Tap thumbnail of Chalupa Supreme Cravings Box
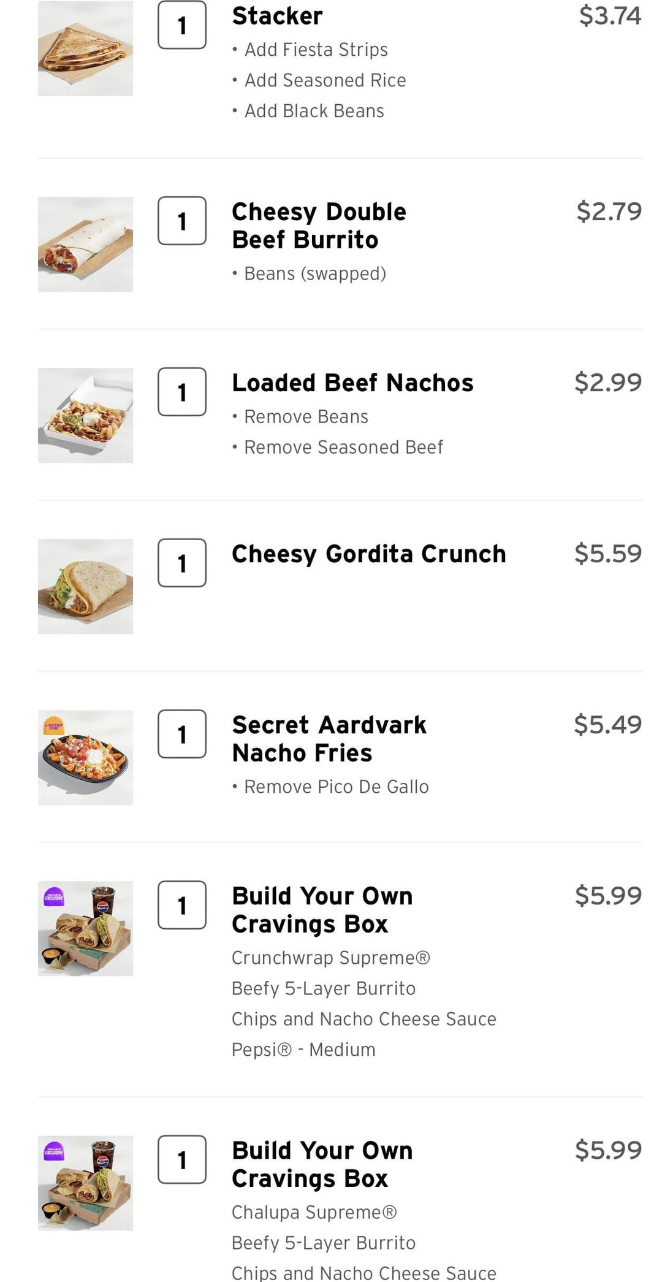The image size is (662, 1282). [85, 1183]
